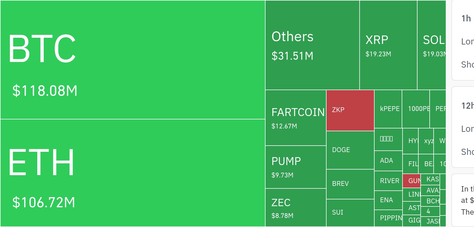
Task: Open the RIVER tile
Action: 388,181
